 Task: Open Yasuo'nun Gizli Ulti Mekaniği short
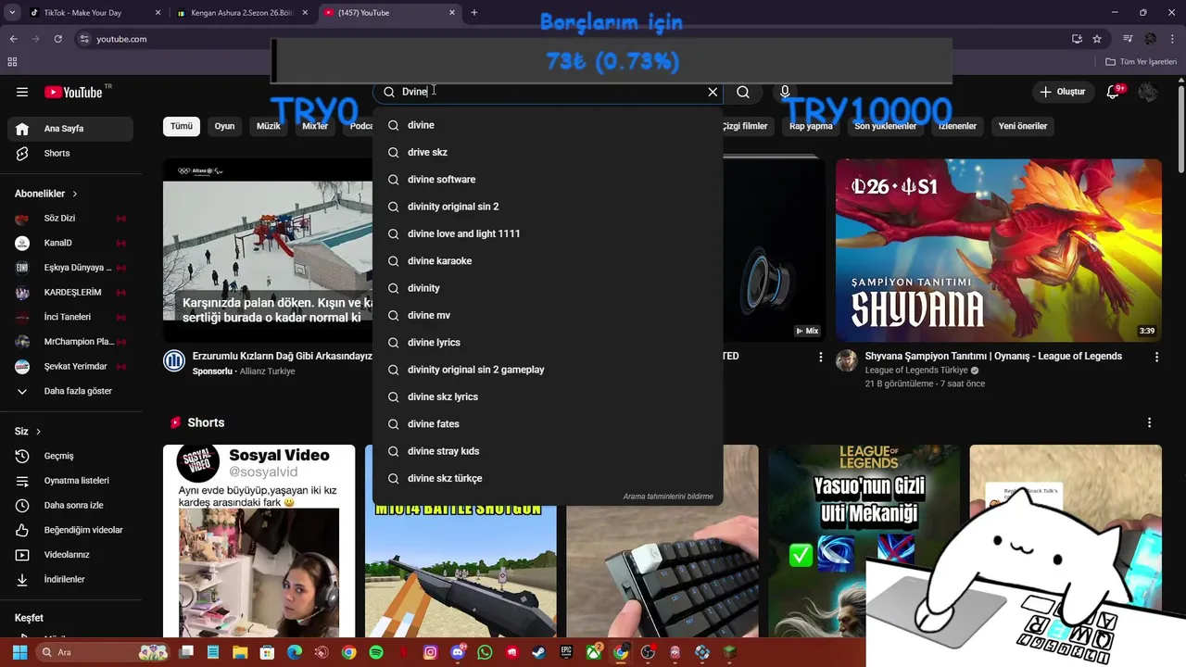click(x=864, y=541)
